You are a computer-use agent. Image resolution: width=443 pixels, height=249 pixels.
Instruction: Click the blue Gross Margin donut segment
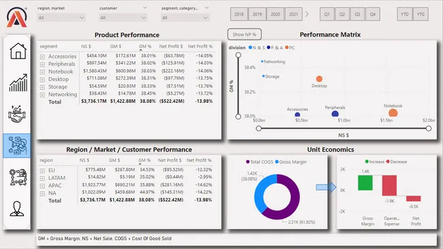point(260,192)
